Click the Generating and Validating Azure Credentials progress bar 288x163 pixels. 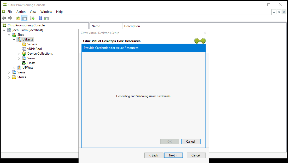[143, 96]
